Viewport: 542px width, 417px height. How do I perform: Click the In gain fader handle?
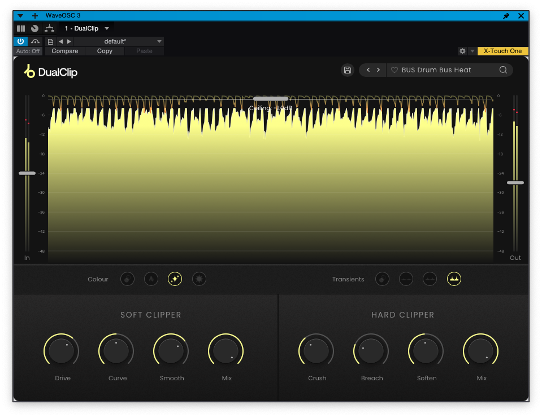(27, 173)
